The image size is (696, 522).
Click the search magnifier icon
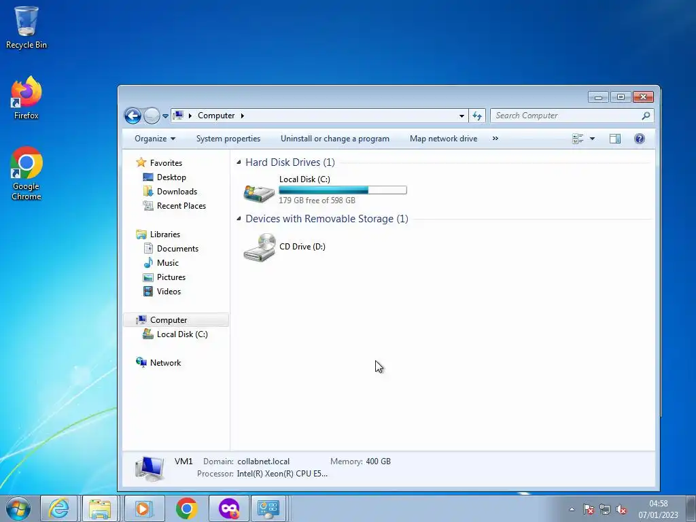[x=646, y=116]
